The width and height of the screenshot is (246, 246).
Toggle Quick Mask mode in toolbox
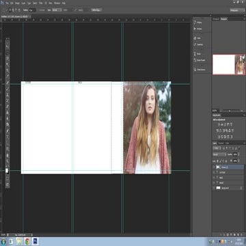8,179
